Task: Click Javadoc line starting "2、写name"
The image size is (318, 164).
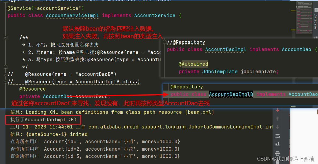Action: (94, 52)
